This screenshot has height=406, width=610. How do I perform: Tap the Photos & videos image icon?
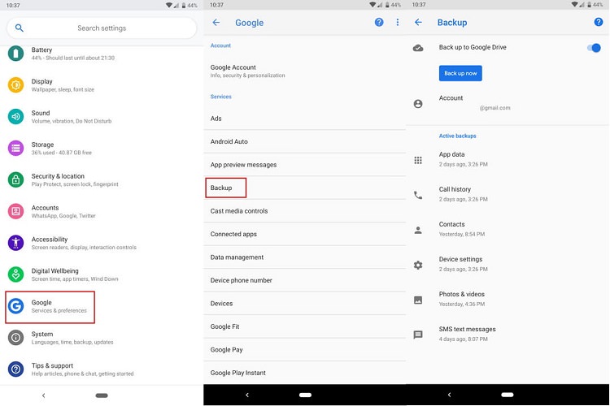(418, 300)
